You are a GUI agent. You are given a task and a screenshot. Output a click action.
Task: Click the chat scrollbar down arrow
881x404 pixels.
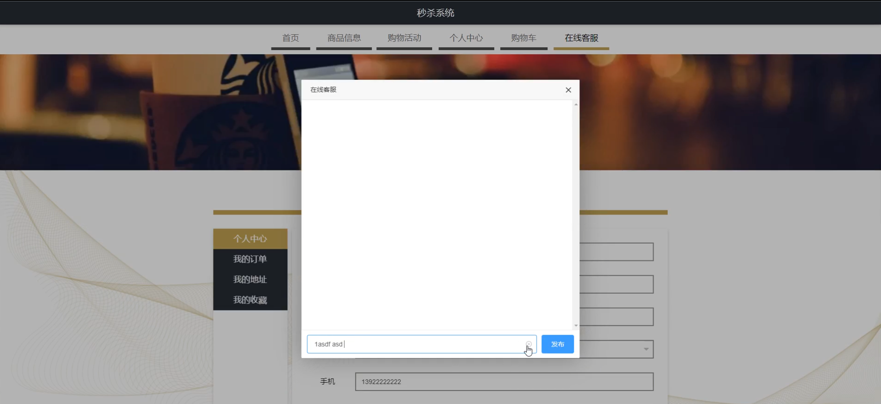(576, 326)
